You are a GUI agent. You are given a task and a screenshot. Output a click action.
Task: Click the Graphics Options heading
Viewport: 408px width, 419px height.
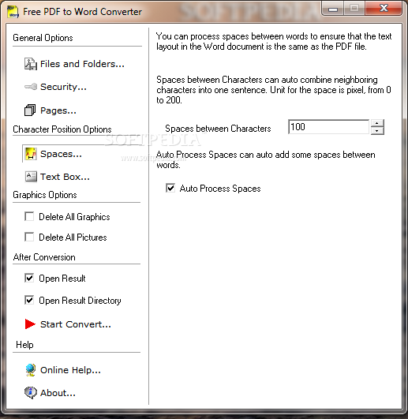pyautogui.click(x=45, y=195)
